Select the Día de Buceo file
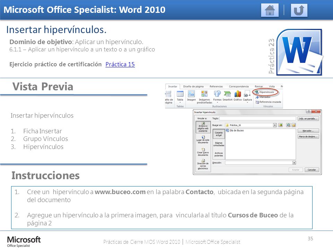This screenshot has width=333, height=250. pyautogui.click(x=235, y=131)
